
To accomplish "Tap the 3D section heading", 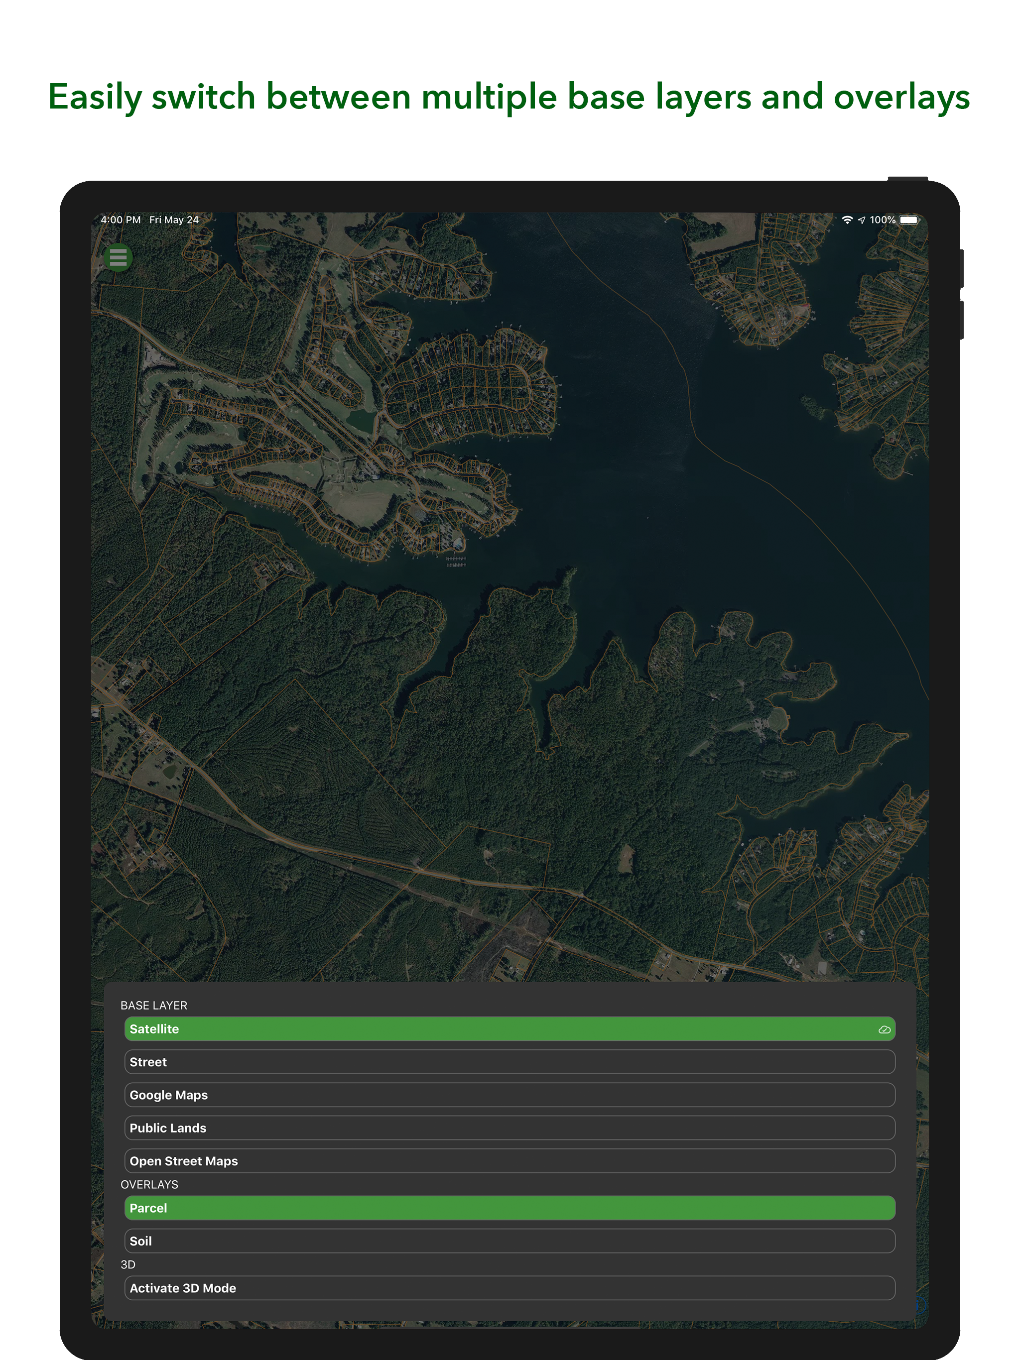I will (x=128, y=1264).
